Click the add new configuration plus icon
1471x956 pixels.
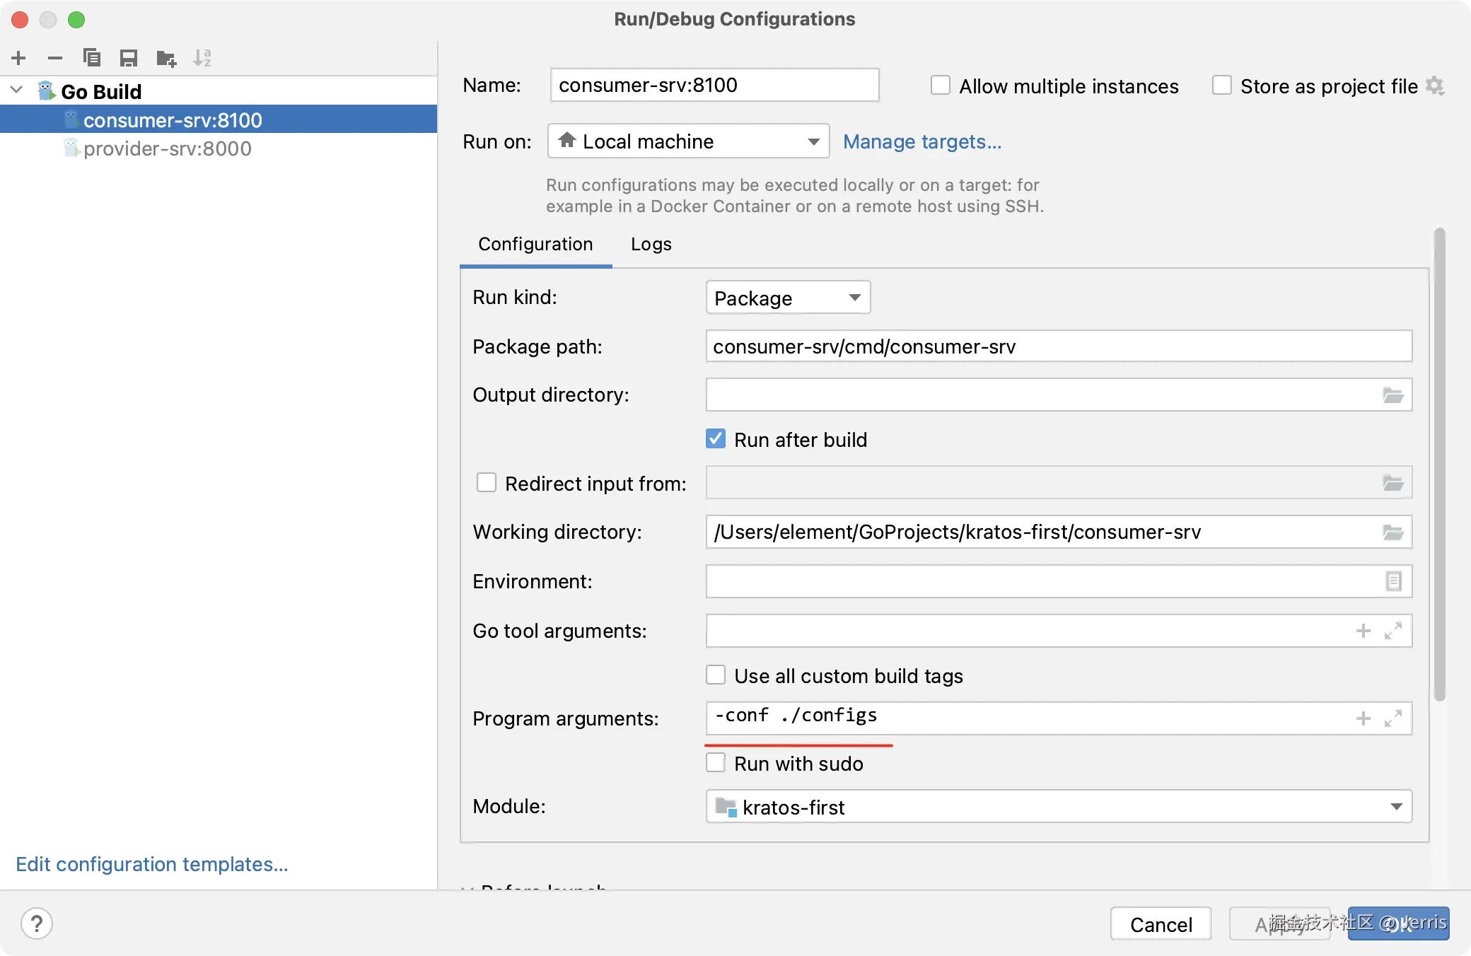tap(19, 58)
